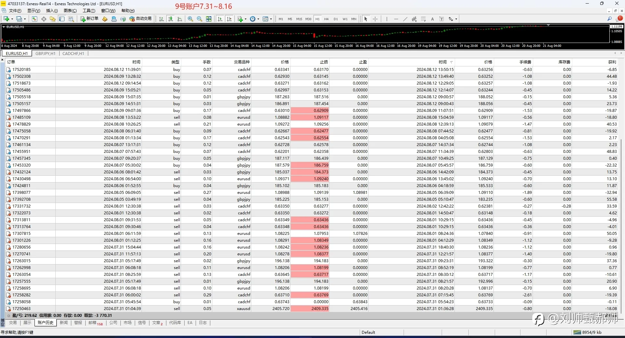Zoom in on the chart
The width and height of the screenshot is (625, 338).
[190, 19]
